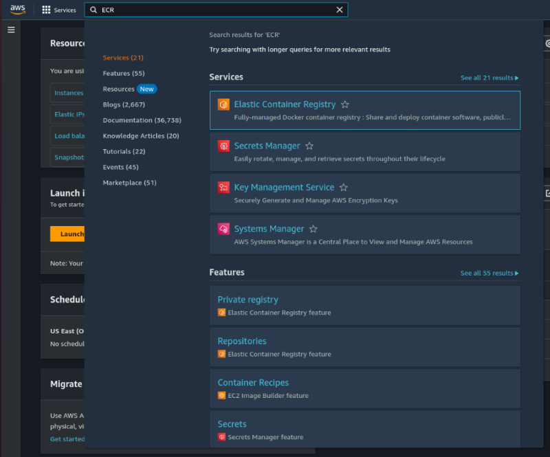Image resolution: width=550 pixels, height=457 pixels.
Task: Click the Elastic Container Registry service icon
Action: point(223,104)
